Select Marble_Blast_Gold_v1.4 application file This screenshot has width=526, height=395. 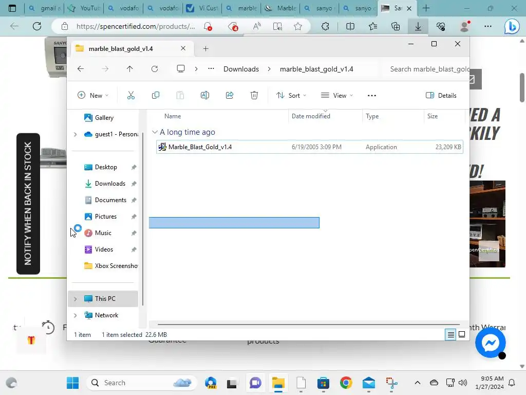[309, 147]
